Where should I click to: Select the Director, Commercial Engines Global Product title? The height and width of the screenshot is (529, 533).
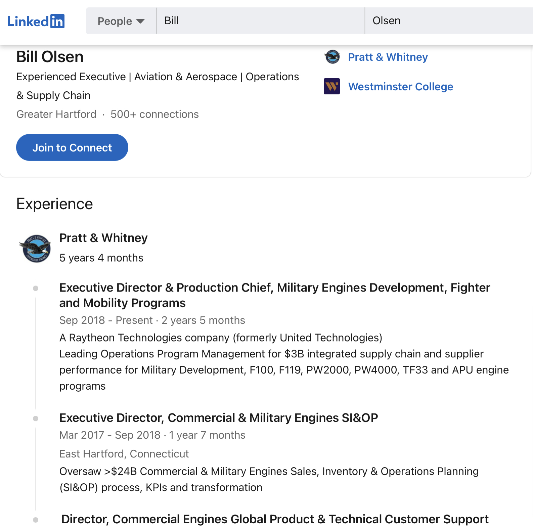coord(275,519)
